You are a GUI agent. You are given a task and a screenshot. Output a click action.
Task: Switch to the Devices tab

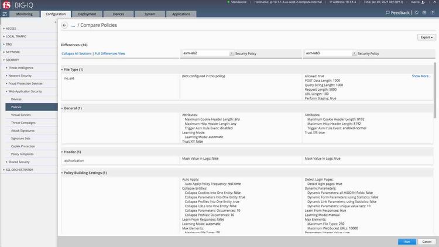118,14
